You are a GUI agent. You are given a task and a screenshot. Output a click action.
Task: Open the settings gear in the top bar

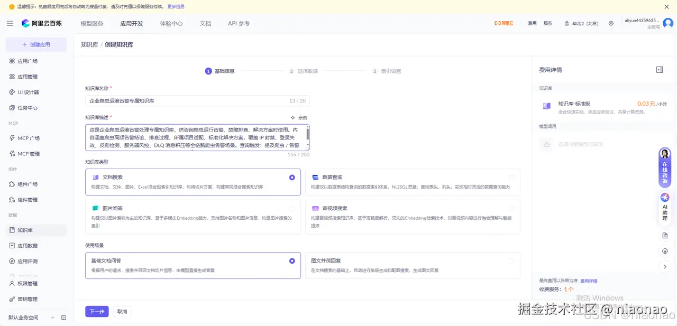(611, 23)
